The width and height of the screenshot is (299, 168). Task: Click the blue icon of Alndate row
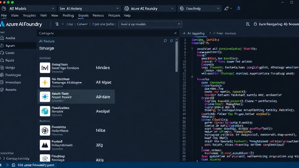tap(45, 97)
